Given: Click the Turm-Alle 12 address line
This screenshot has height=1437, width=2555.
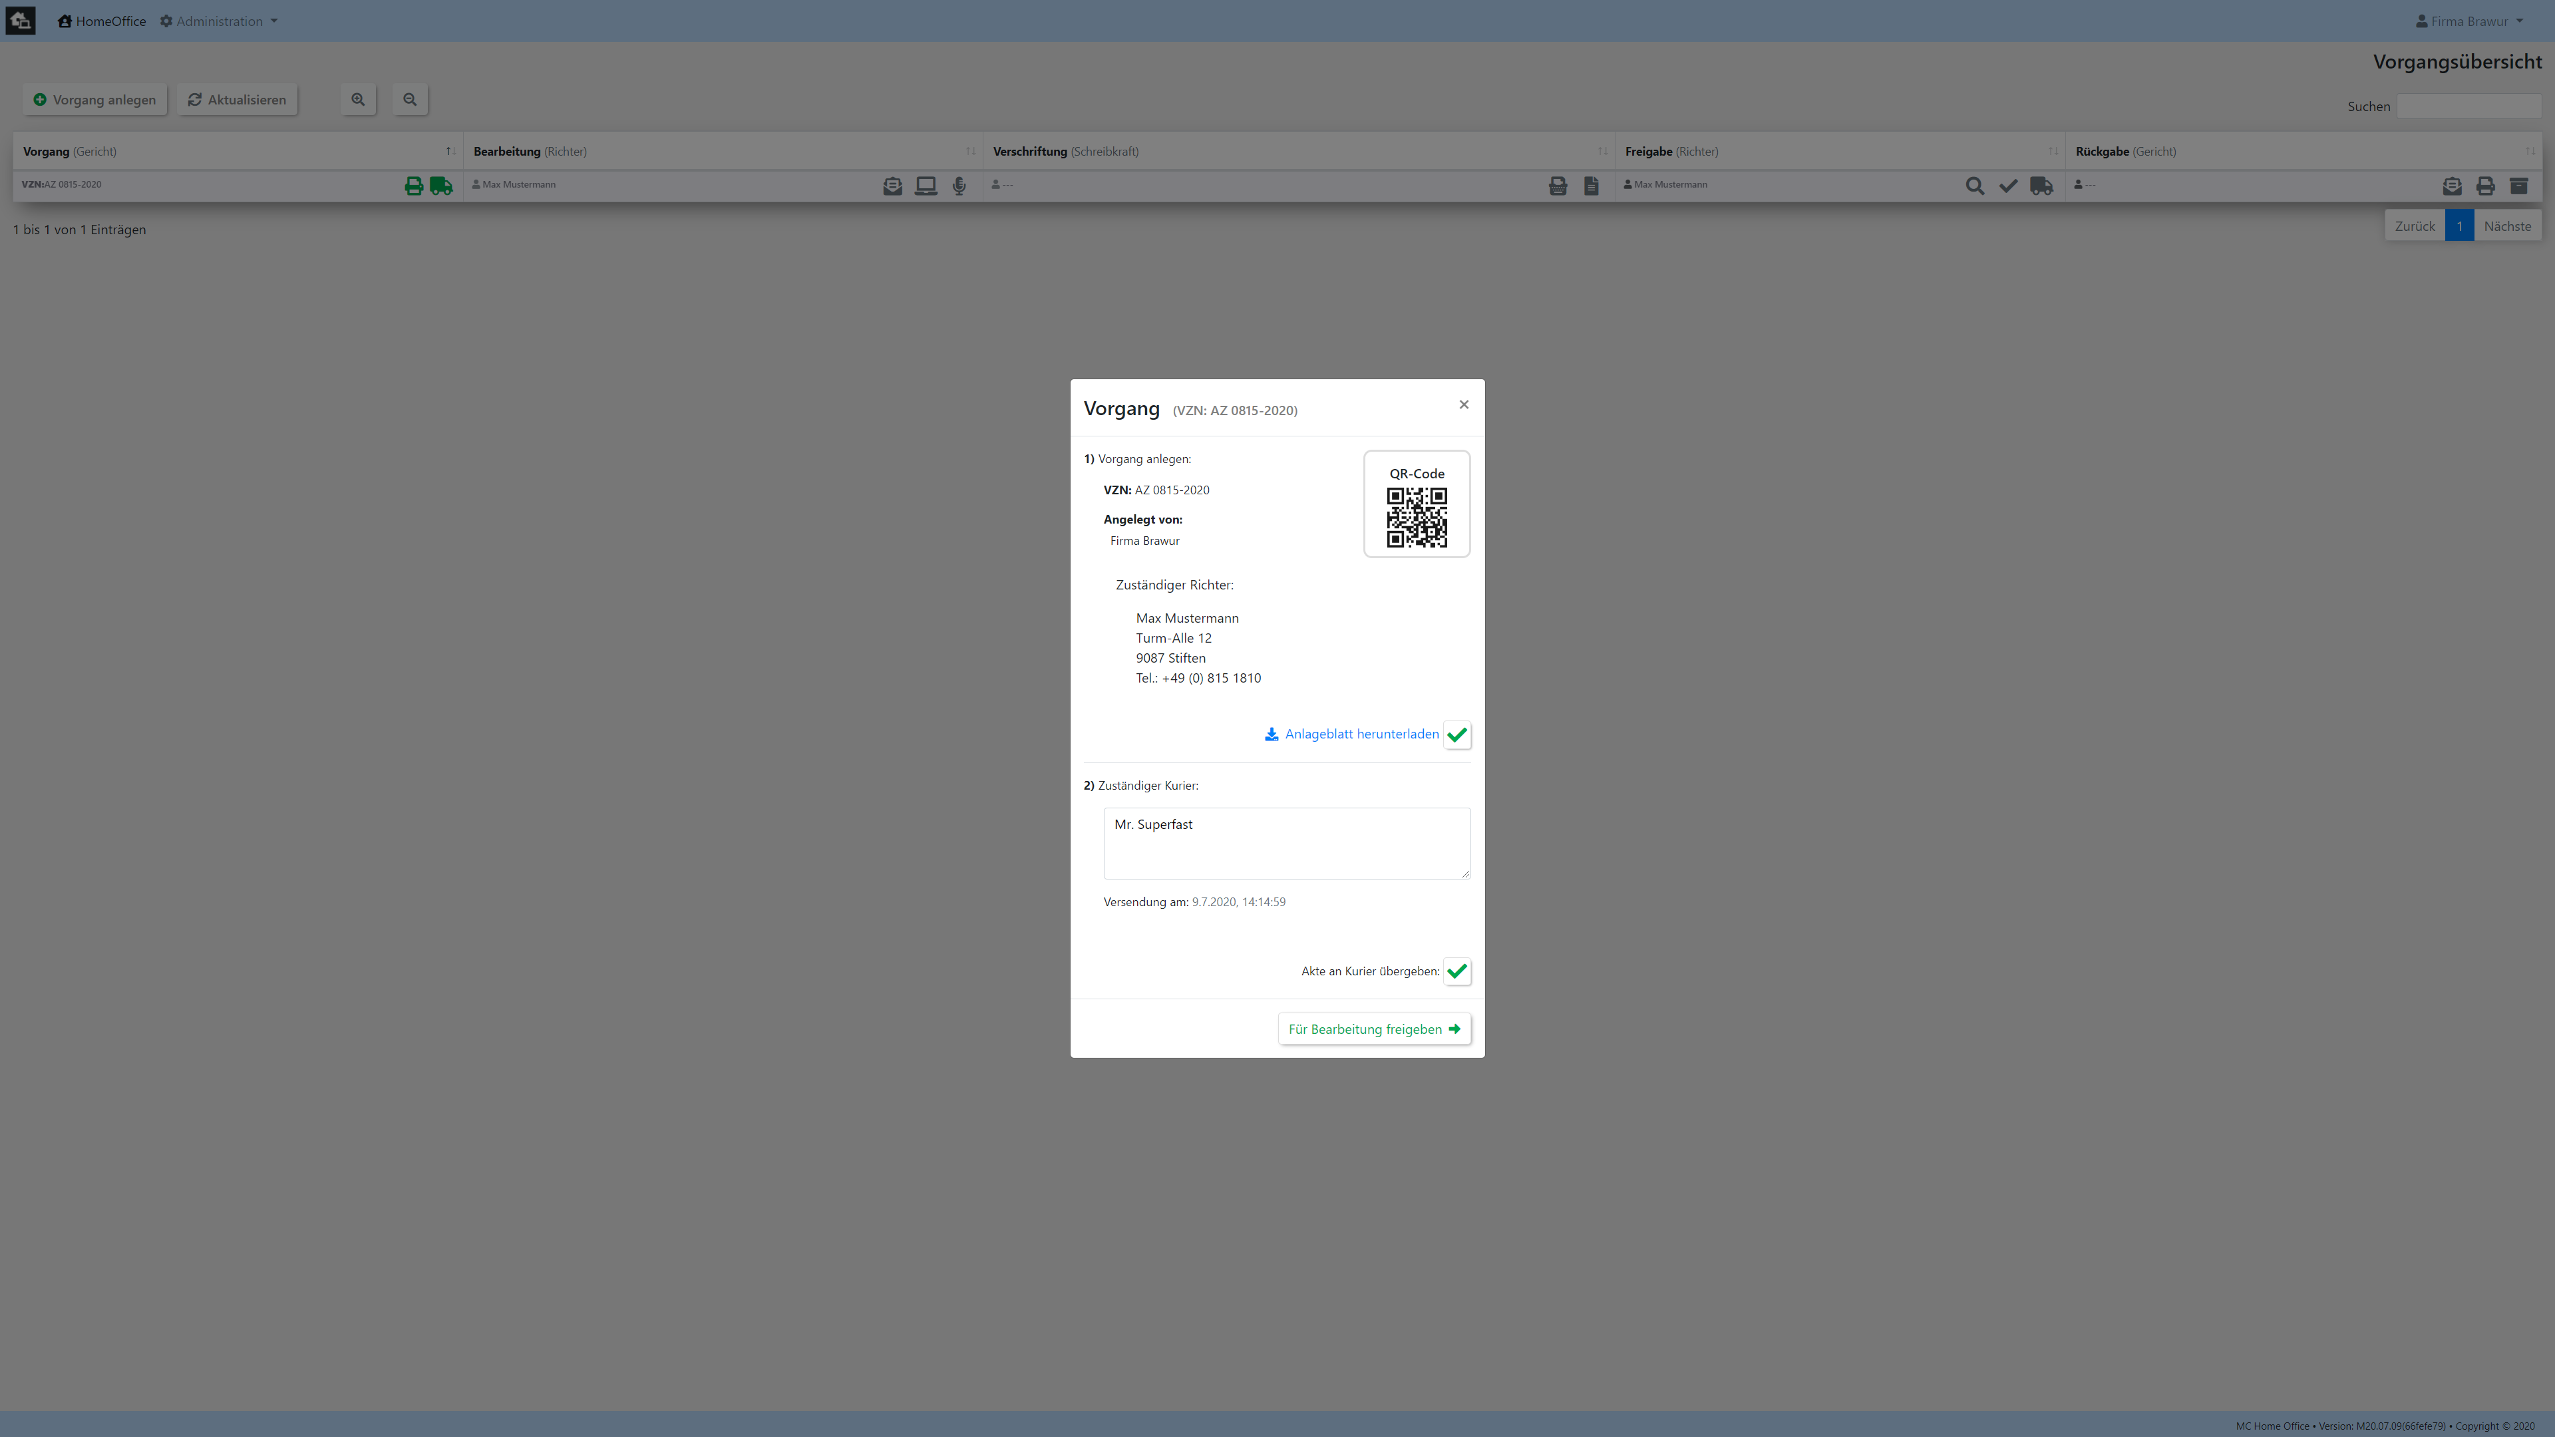Looking at the screenshot, I should pyautogui.click(x=1173, y=638).
